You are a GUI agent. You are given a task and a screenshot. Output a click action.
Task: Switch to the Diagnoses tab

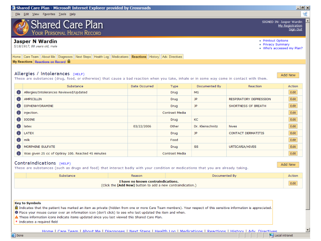(65, 57)
